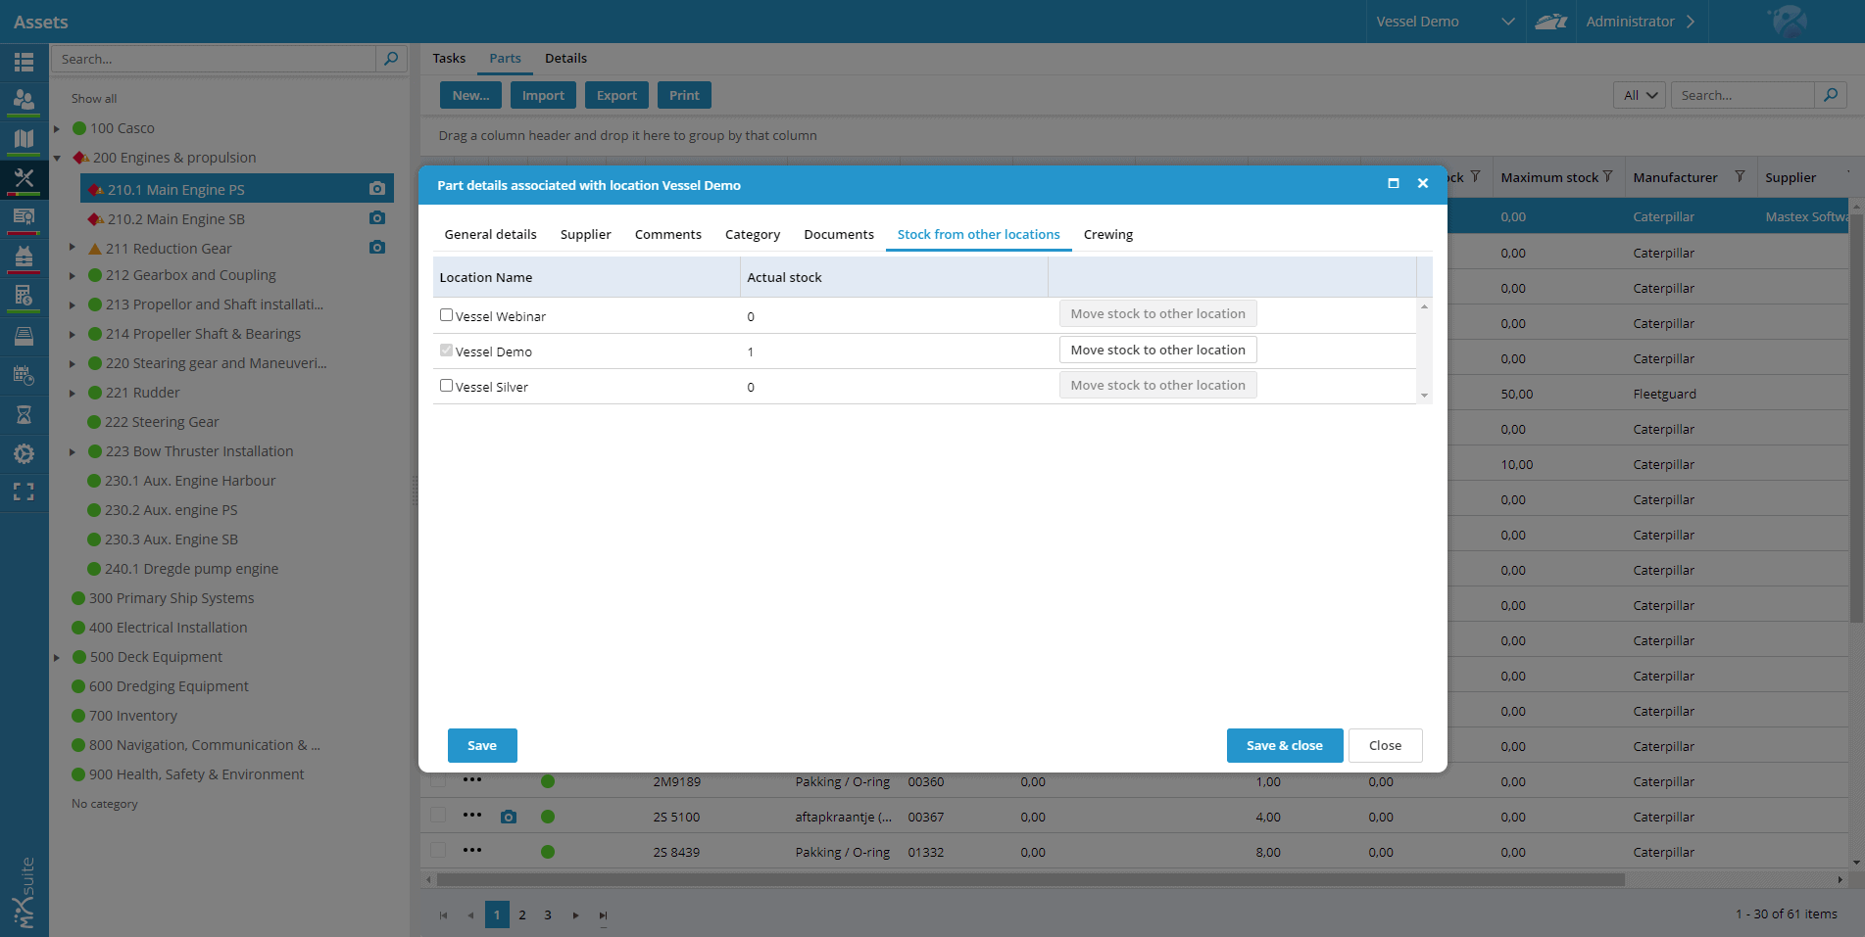The width and height of the screenshot is (1865, 937).
Task: Check the Vessel Webinar checkbox
Action: 446,315
